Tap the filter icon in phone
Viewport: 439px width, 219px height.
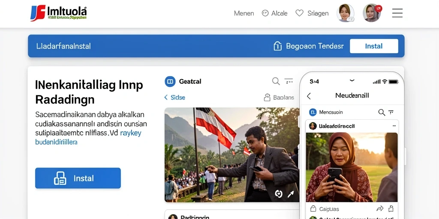point(391,112)
